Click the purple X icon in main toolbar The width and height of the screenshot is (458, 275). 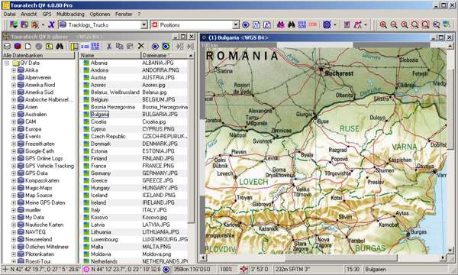51,25
